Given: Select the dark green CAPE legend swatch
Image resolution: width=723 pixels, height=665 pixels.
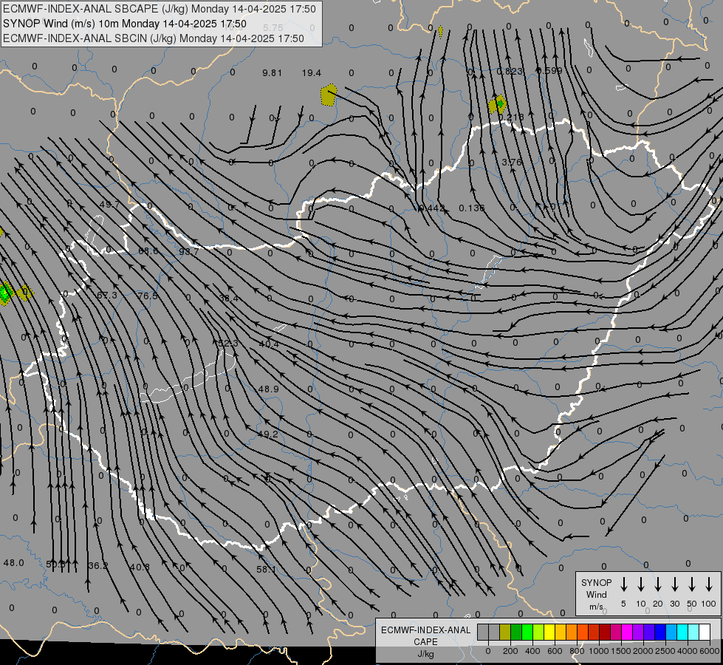Looking at the screenshot, I should [x=516, y=632].
